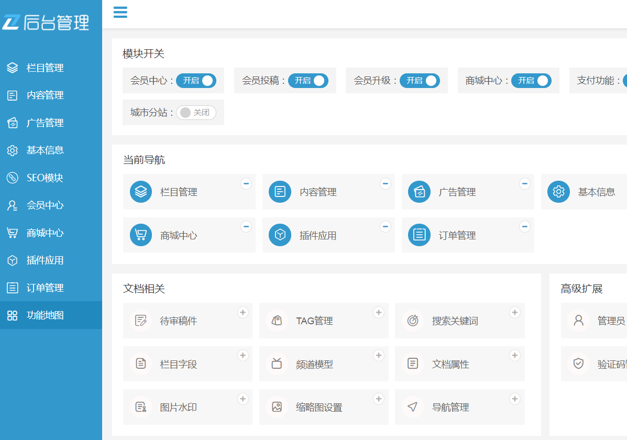Remove 广告管理 from navigation with minus

pyautogui.click(x=525, y=184)
